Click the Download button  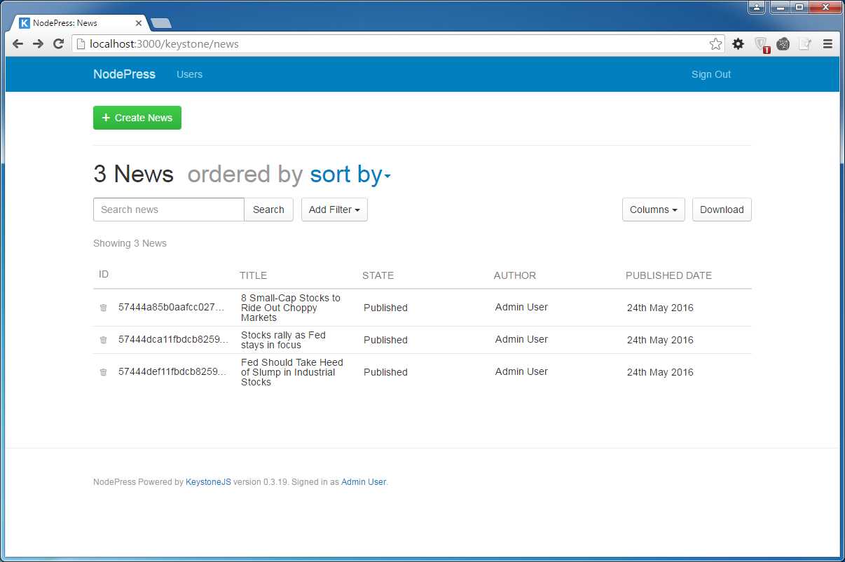coord(722,210)
